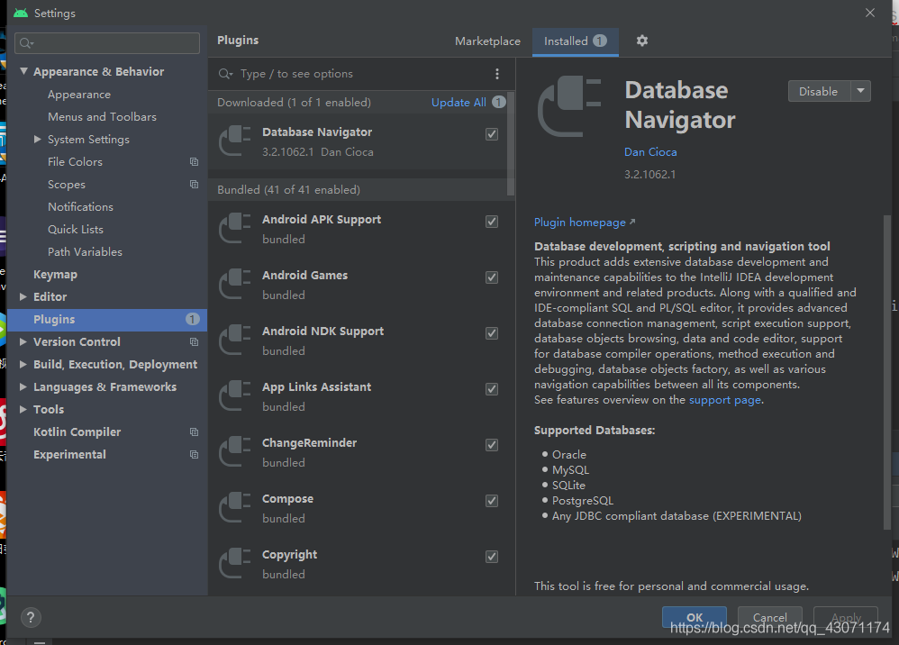Click the Version Control project-level icon
The width and height of the screenshot is (899, 645).
195,341
